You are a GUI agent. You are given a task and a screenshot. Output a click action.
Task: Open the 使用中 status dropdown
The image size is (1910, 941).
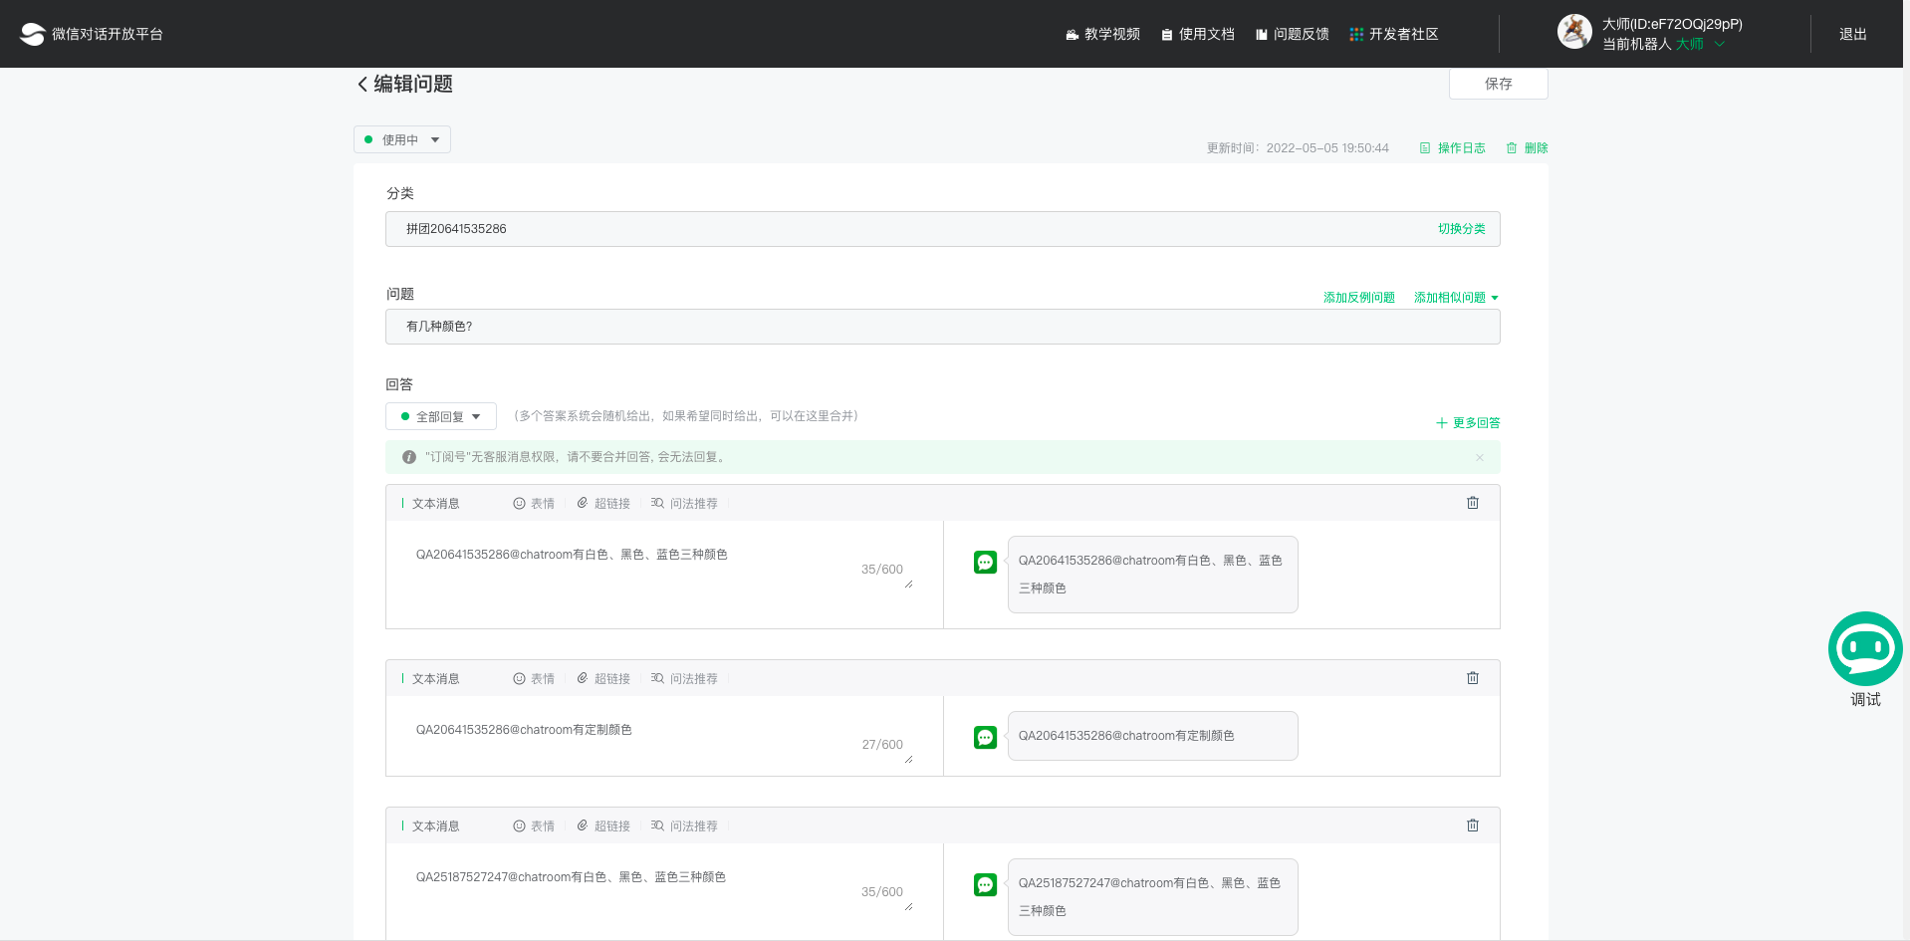click(x=402, y=140)
